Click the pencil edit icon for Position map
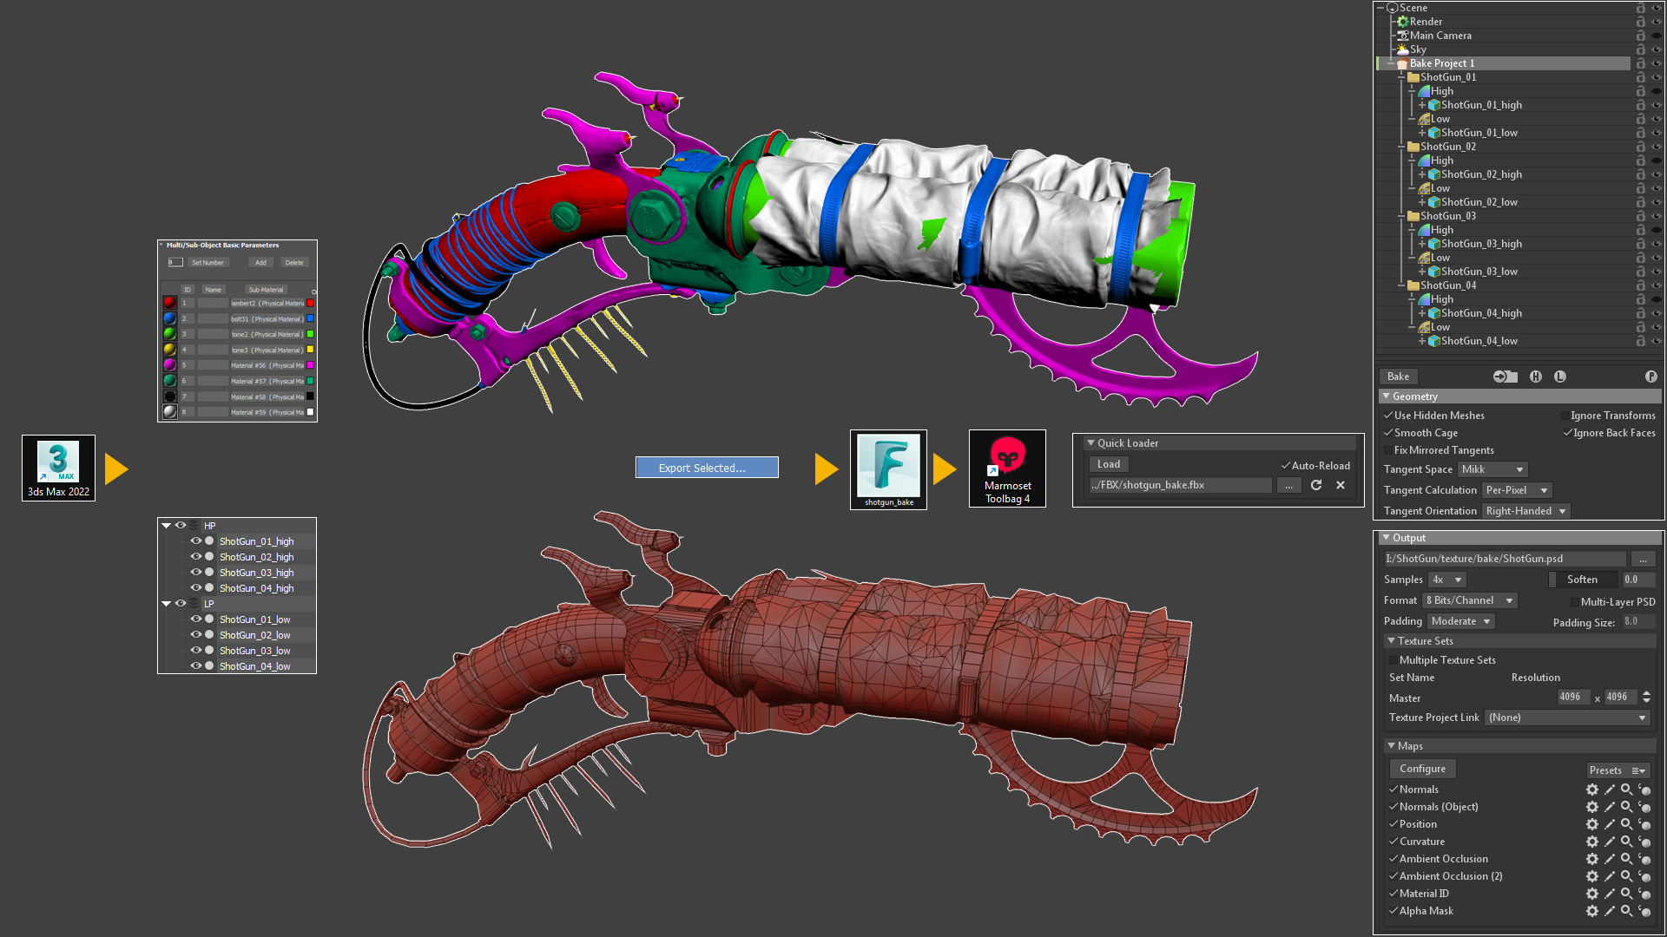The height and width of the screenshot is (937, 1667). (x=1609, y=824)
